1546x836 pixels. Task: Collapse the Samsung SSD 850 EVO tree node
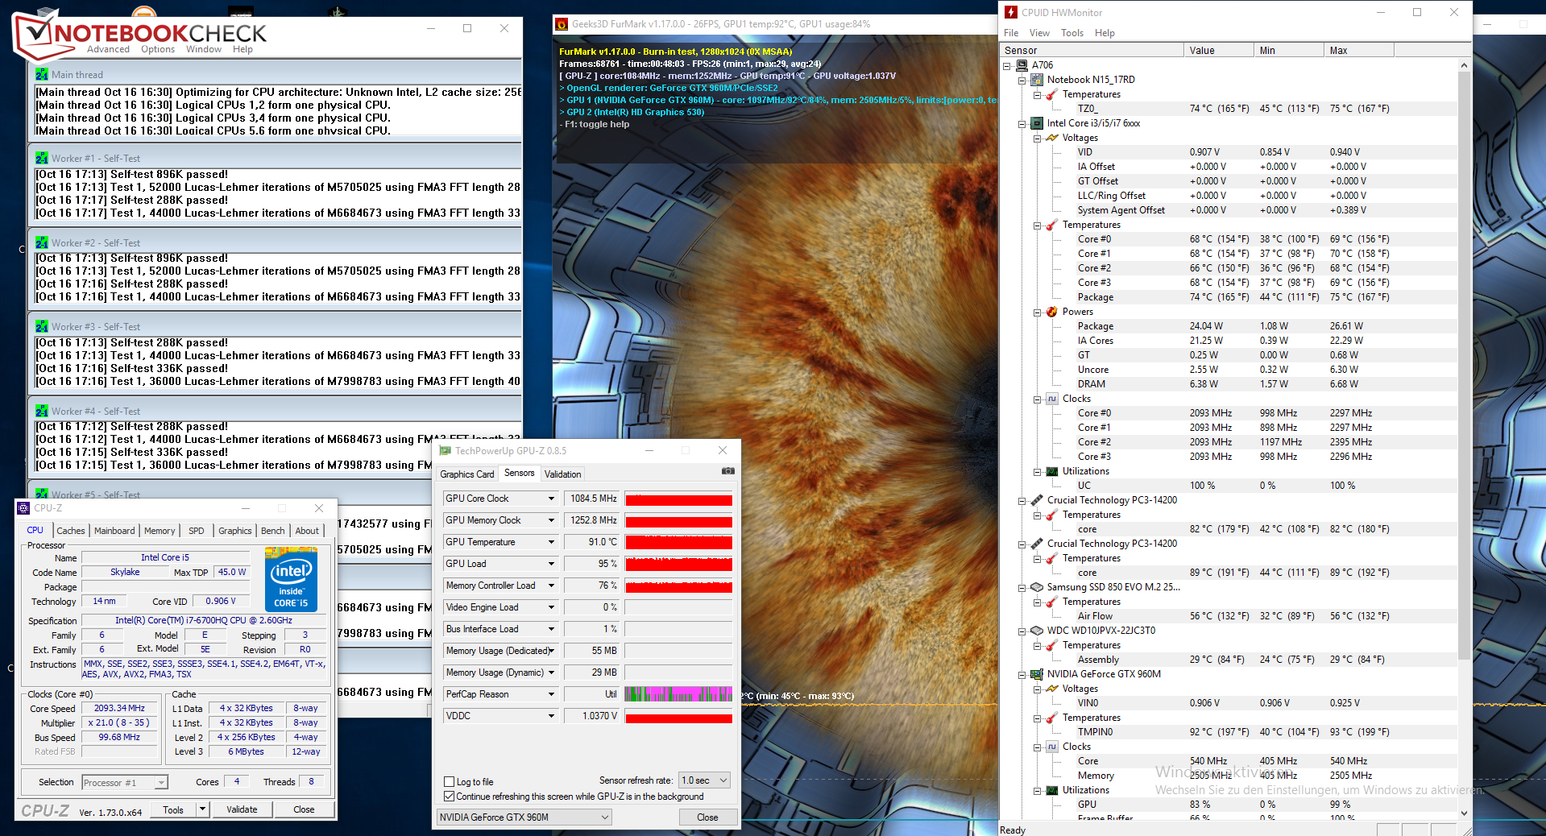click(1022, 587)
